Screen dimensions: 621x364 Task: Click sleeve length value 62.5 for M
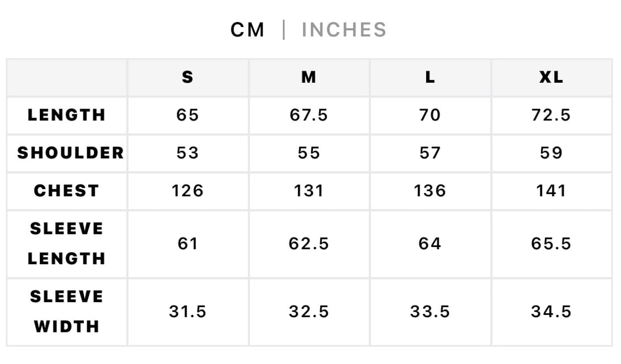tap(309, 243)
